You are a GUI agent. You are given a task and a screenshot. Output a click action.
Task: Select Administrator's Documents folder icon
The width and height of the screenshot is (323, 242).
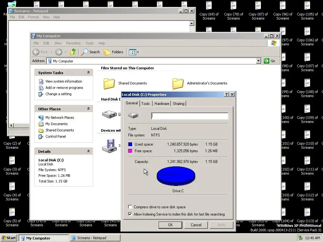click(x=178, y=83)
